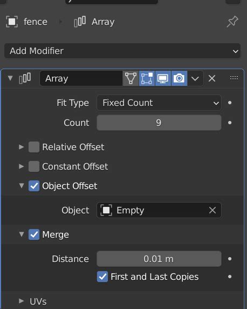Enable the Constant Offset checkbox
This screenshot has width=247, height=309.
click(34, 166)
